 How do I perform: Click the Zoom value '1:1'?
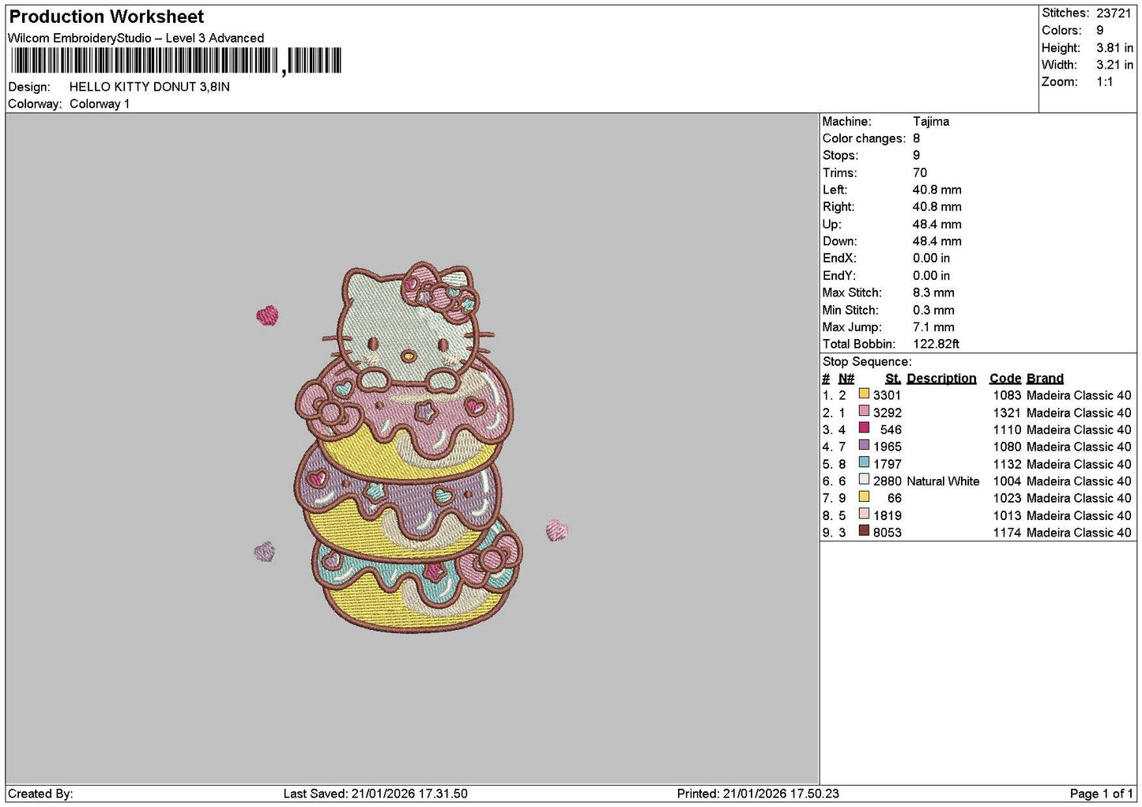[1104, 81]
